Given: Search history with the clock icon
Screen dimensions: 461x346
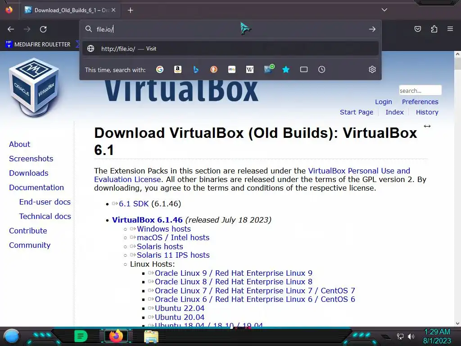Looking at the screenshot, I should tap(321, 69).
